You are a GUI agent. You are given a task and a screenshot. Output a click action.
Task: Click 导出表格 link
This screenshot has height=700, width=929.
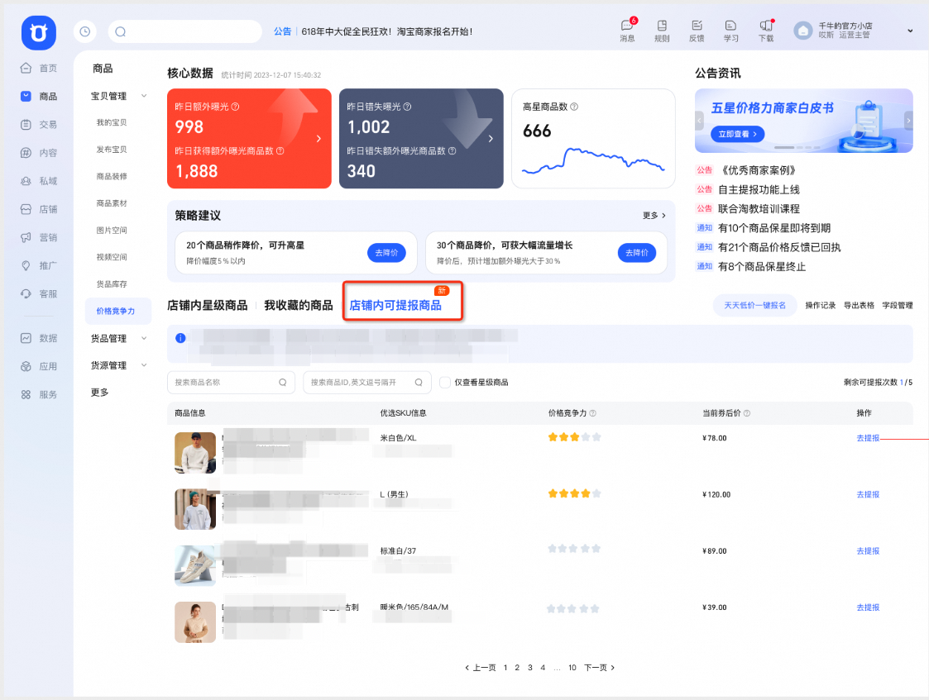tap(859, 305)
